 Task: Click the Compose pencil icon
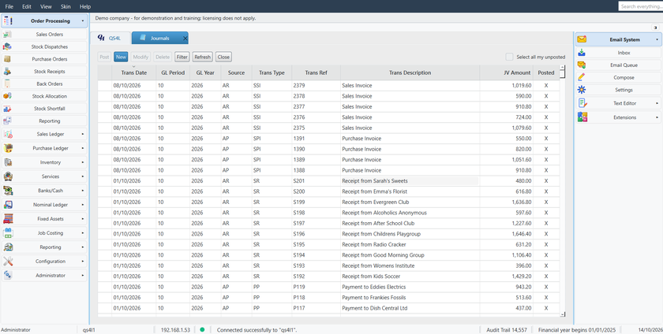pos(582,78)
